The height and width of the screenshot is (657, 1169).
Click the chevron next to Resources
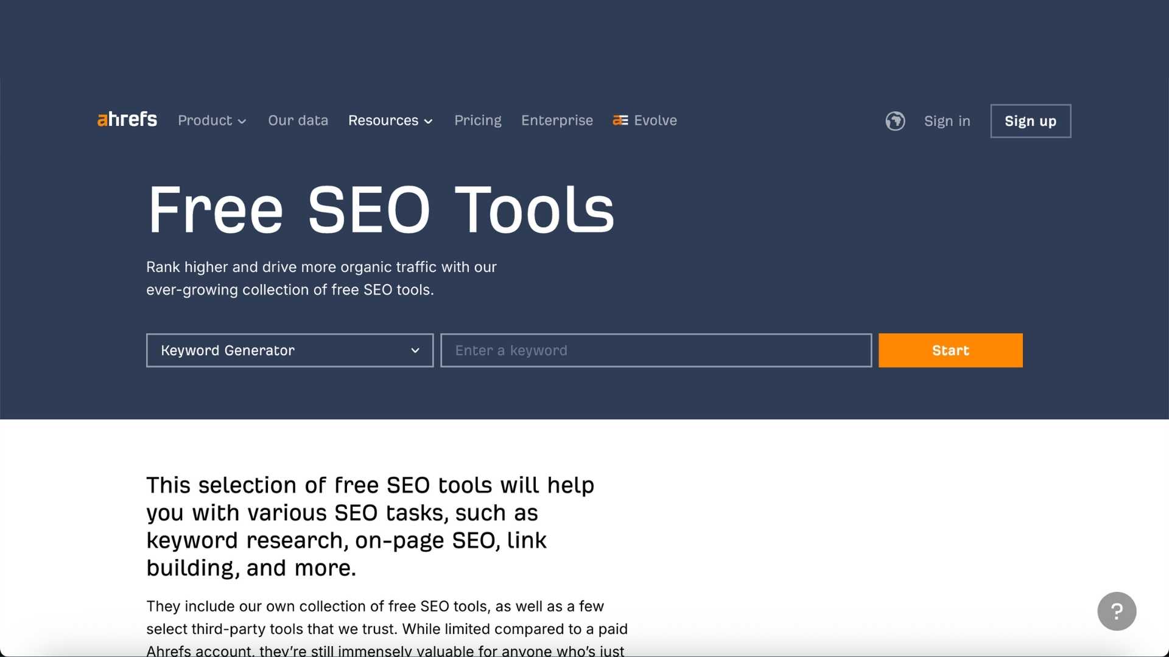(429, 121)
